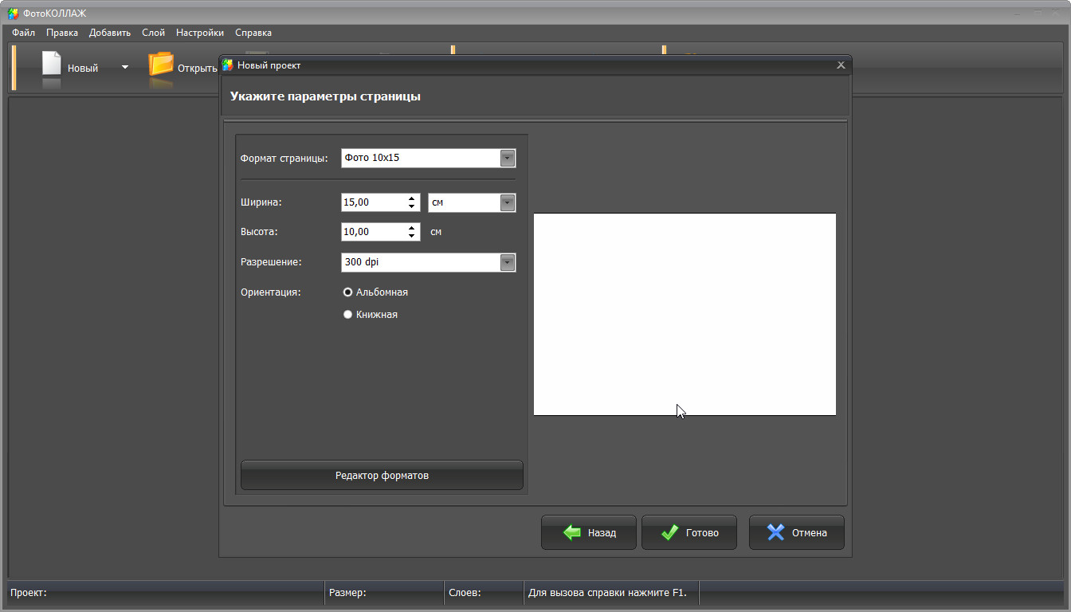Screen dimensions: 1071x612
Task: Increase the Ширина value with up arrow
Action: pos(411,198)
